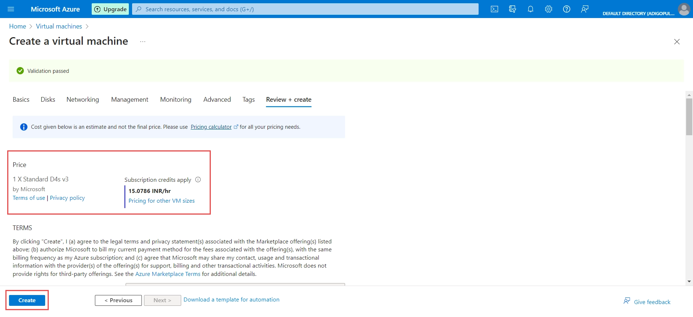The image size is (693, 317).
Task: Open the Help question mark icon
Action: point(567,9)
